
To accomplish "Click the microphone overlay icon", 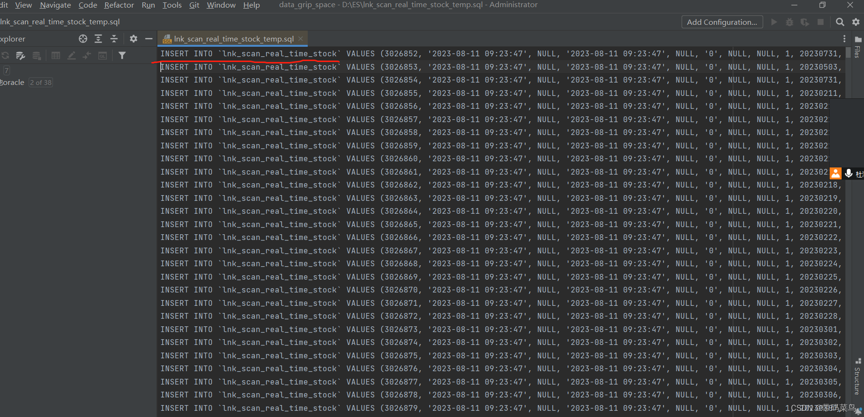I will pos(849,174).
